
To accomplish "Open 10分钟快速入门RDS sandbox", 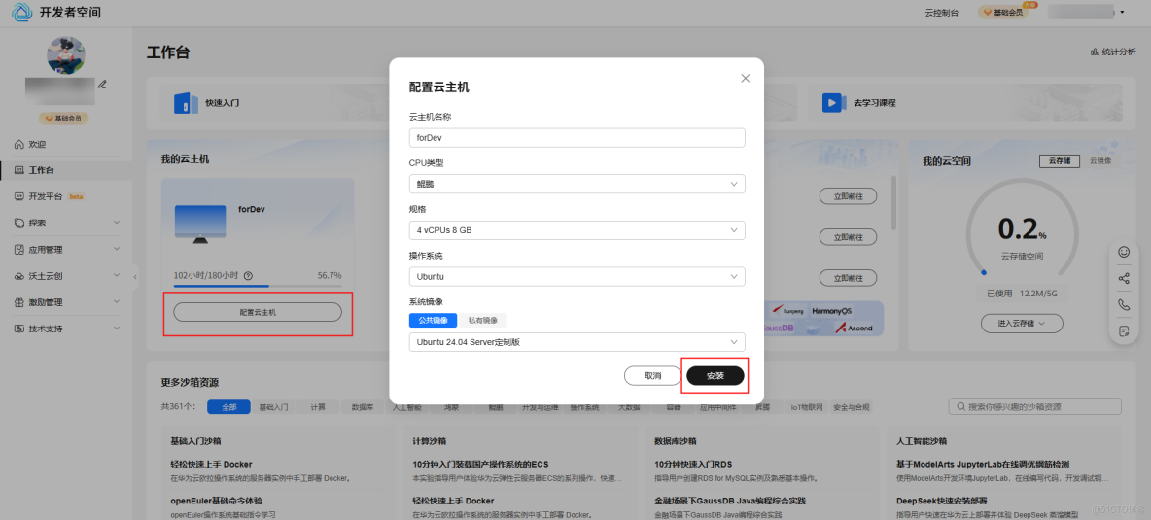I will (x=693, y=465).
